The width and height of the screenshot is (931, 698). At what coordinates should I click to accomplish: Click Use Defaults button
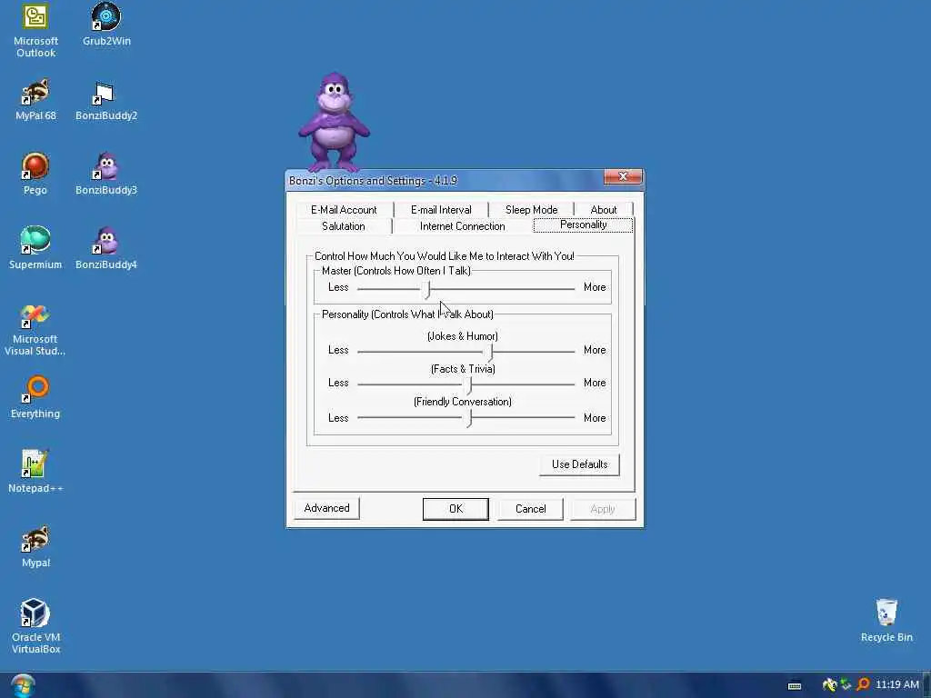pyautogui.click(x=579, y=464)
